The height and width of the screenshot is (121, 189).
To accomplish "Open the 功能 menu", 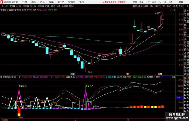I will (x=135, y=2).
